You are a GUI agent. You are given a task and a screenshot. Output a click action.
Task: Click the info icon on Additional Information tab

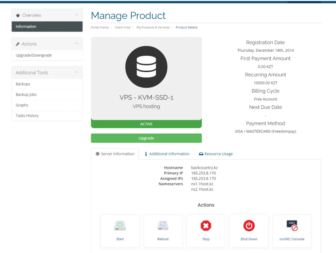(146, 154)
